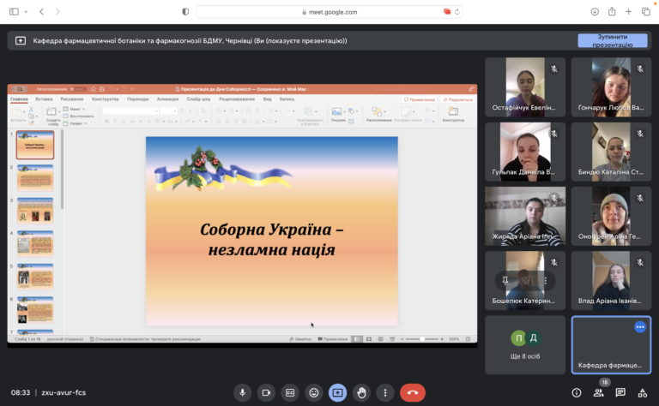The width and height of the screenshot is (659, 406).
Task: Open the activities icon
Action: (x=643, y=393)
